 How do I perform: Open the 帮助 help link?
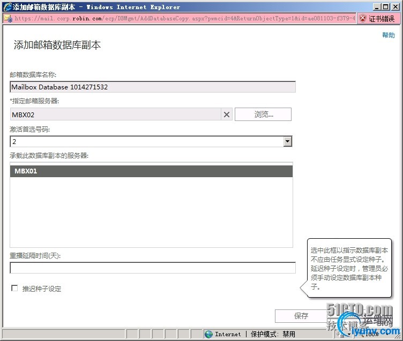click(x=389, y=35)
